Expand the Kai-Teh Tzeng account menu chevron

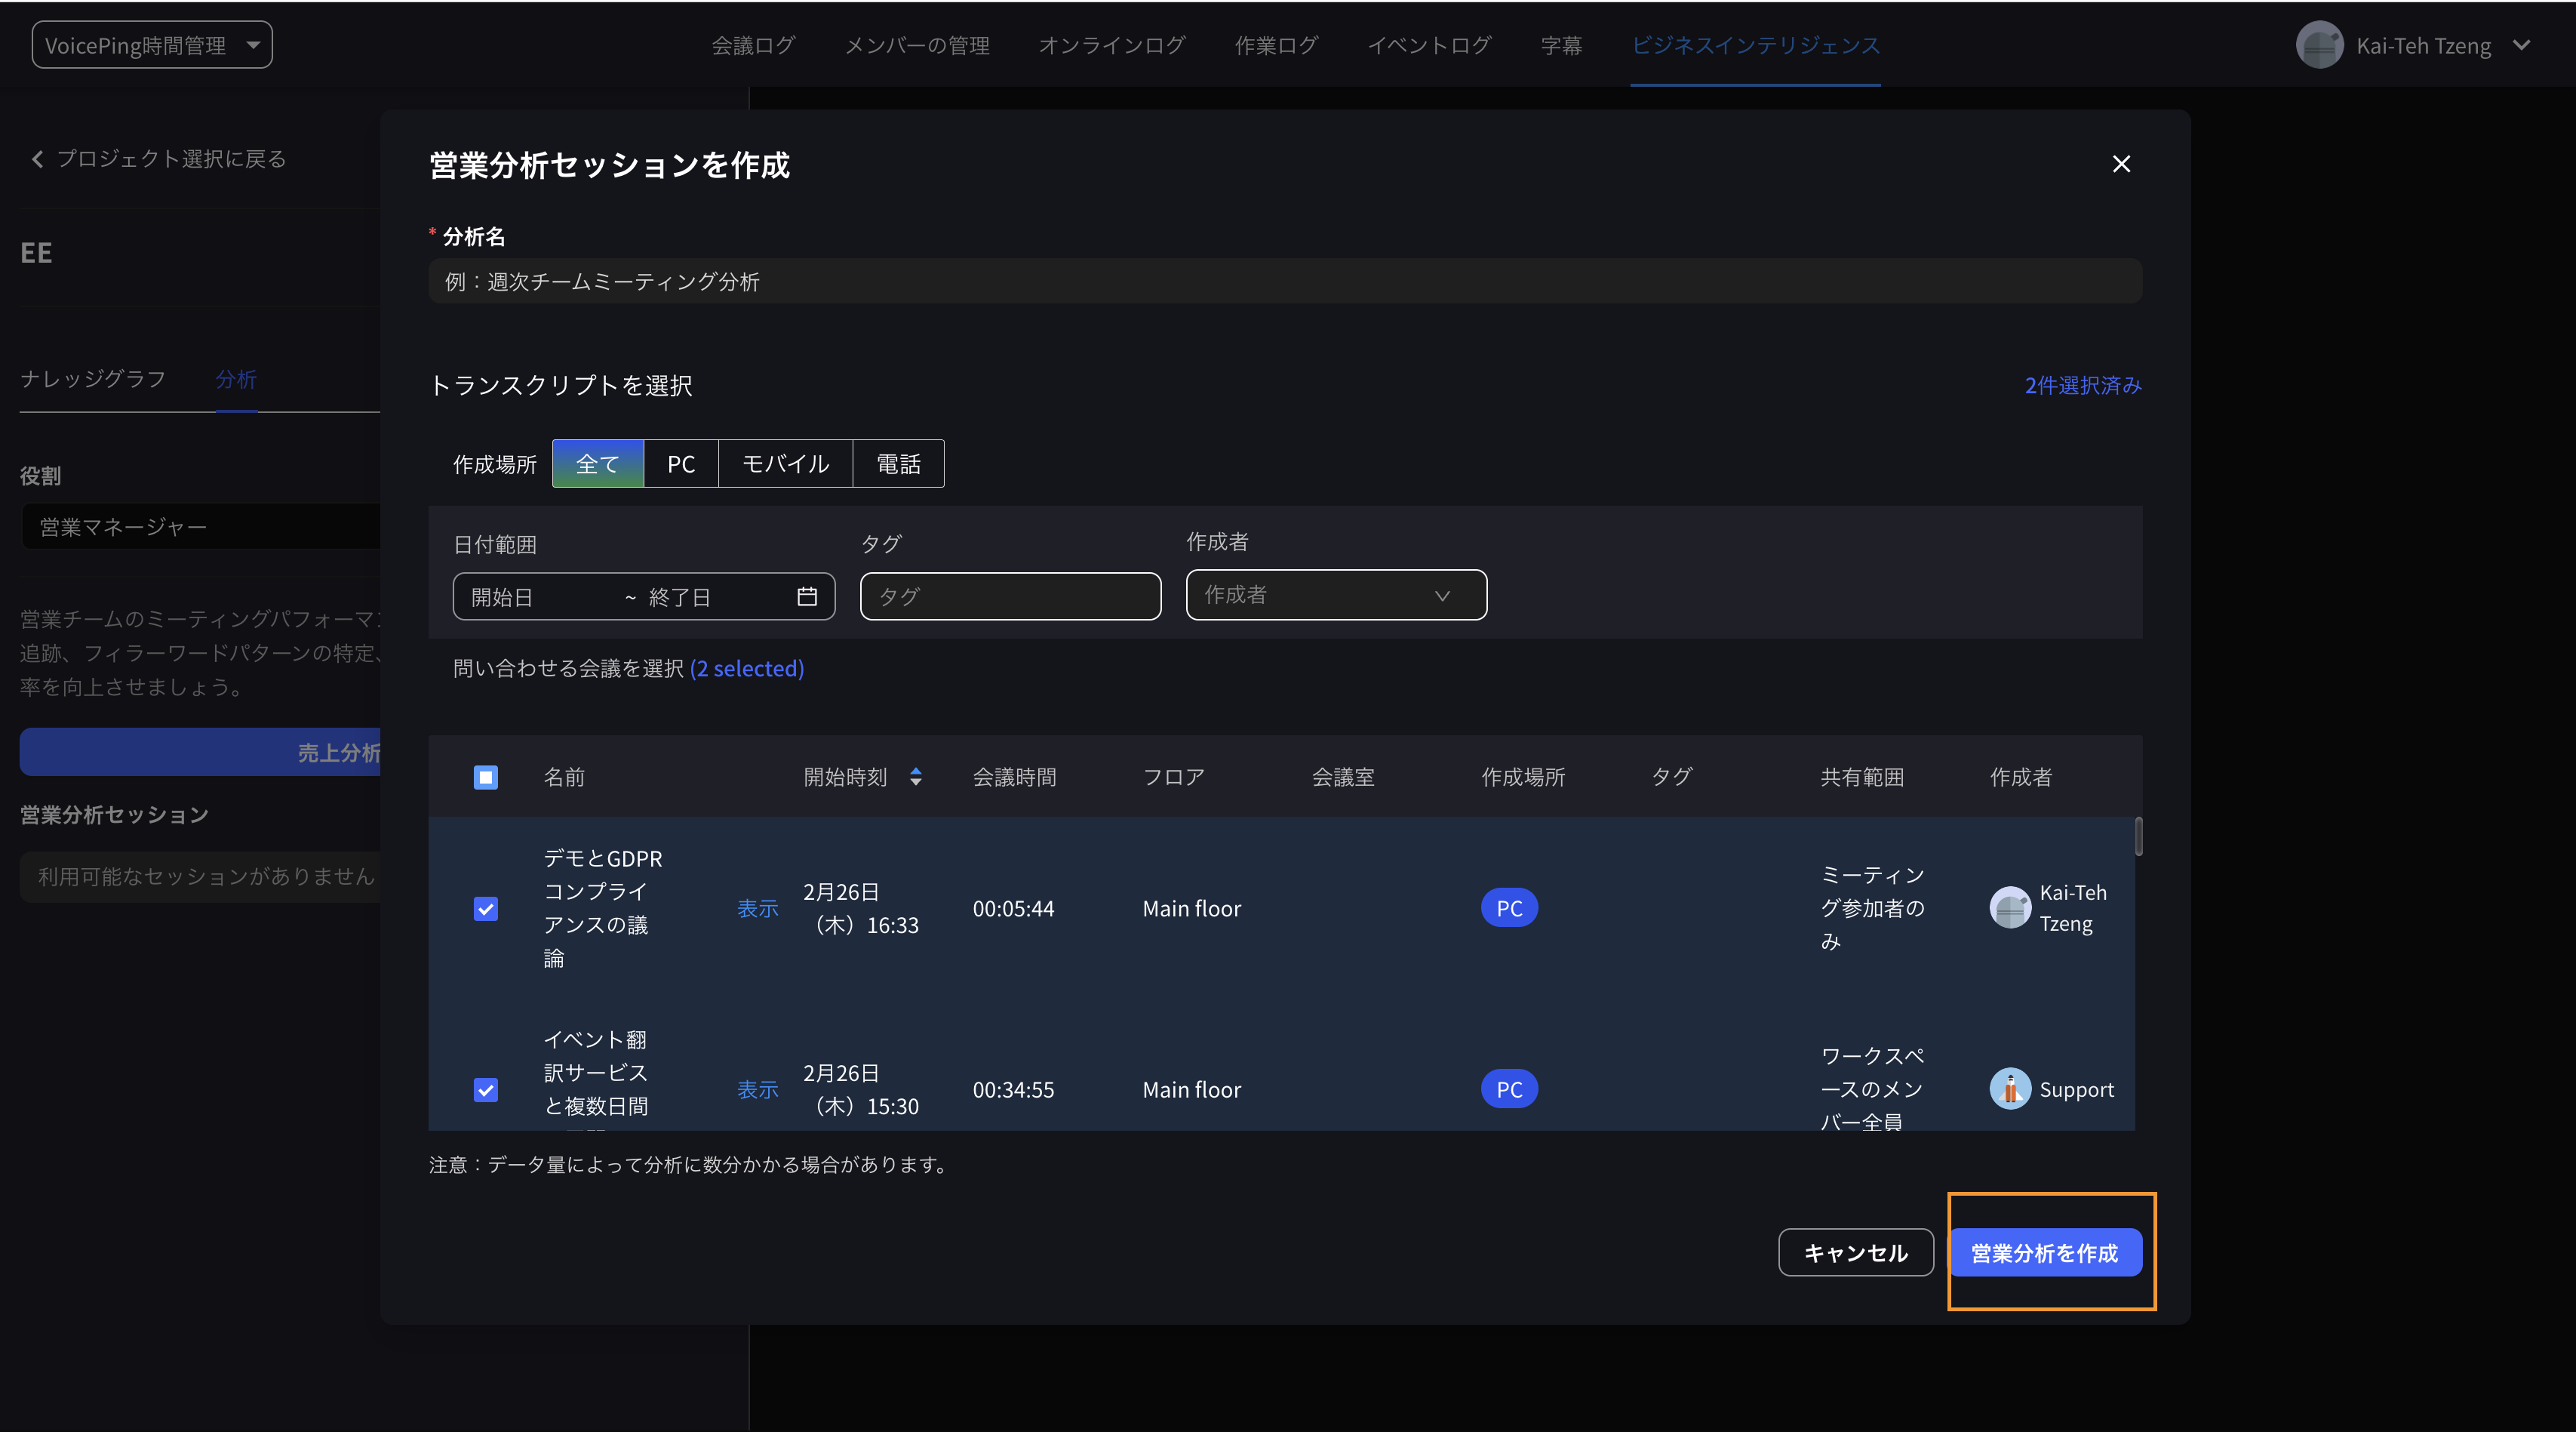[2521, 45]
